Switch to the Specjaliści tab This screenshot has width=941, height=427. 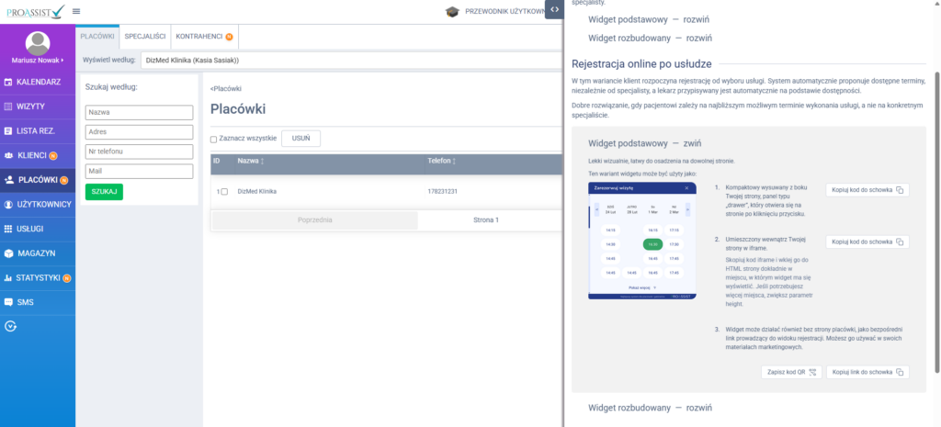point(144,36)
